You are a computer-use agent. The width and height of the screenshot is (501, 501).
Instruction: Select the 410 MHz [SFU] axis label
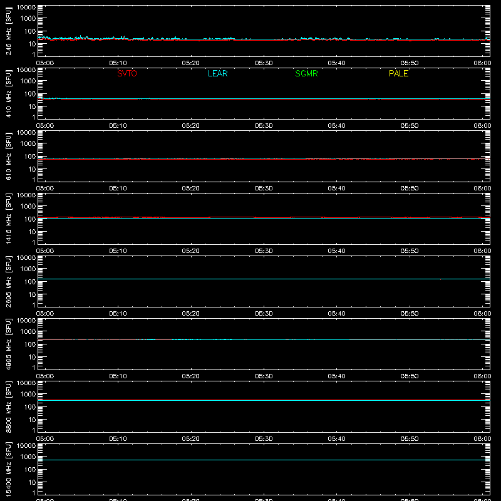(8, 93)
